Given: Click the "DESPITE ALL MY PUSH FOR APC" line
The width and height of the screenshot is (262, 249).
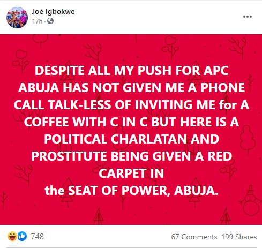Looking at the screenshot, I should (x=132, y=71).
